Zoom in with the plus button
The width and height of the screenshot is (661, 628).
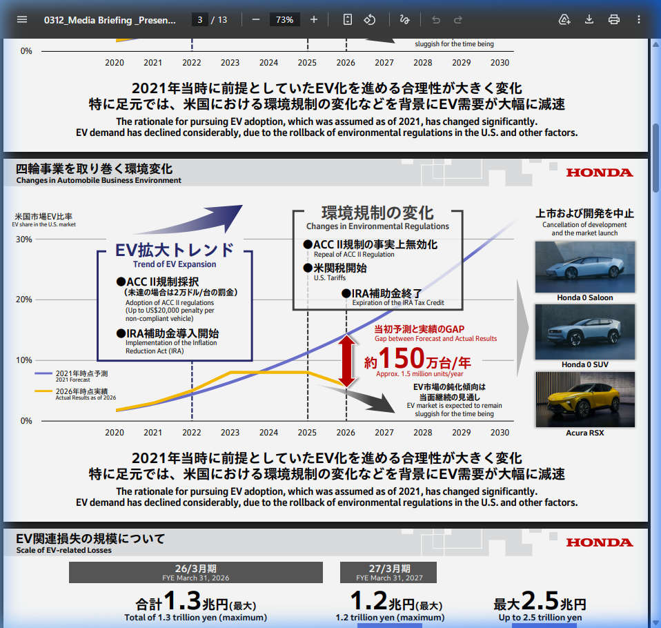click(314, 19)
